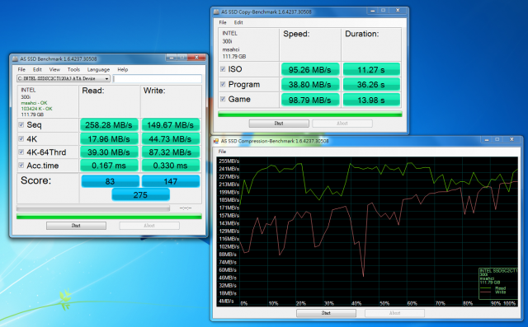Click the 50% axis label on compression graph
Image resolution: width=528 pixels, height=327 pixels.
point(384,303)
